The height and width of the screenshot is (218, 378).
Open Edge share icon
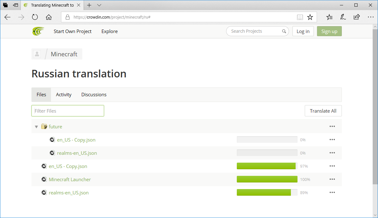pyautogui.click(x=357, y=17)
